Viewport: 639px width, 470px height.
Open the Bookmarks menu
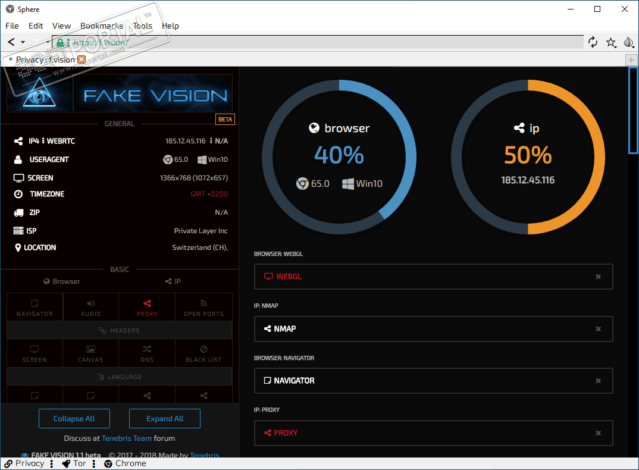[102, 26]
